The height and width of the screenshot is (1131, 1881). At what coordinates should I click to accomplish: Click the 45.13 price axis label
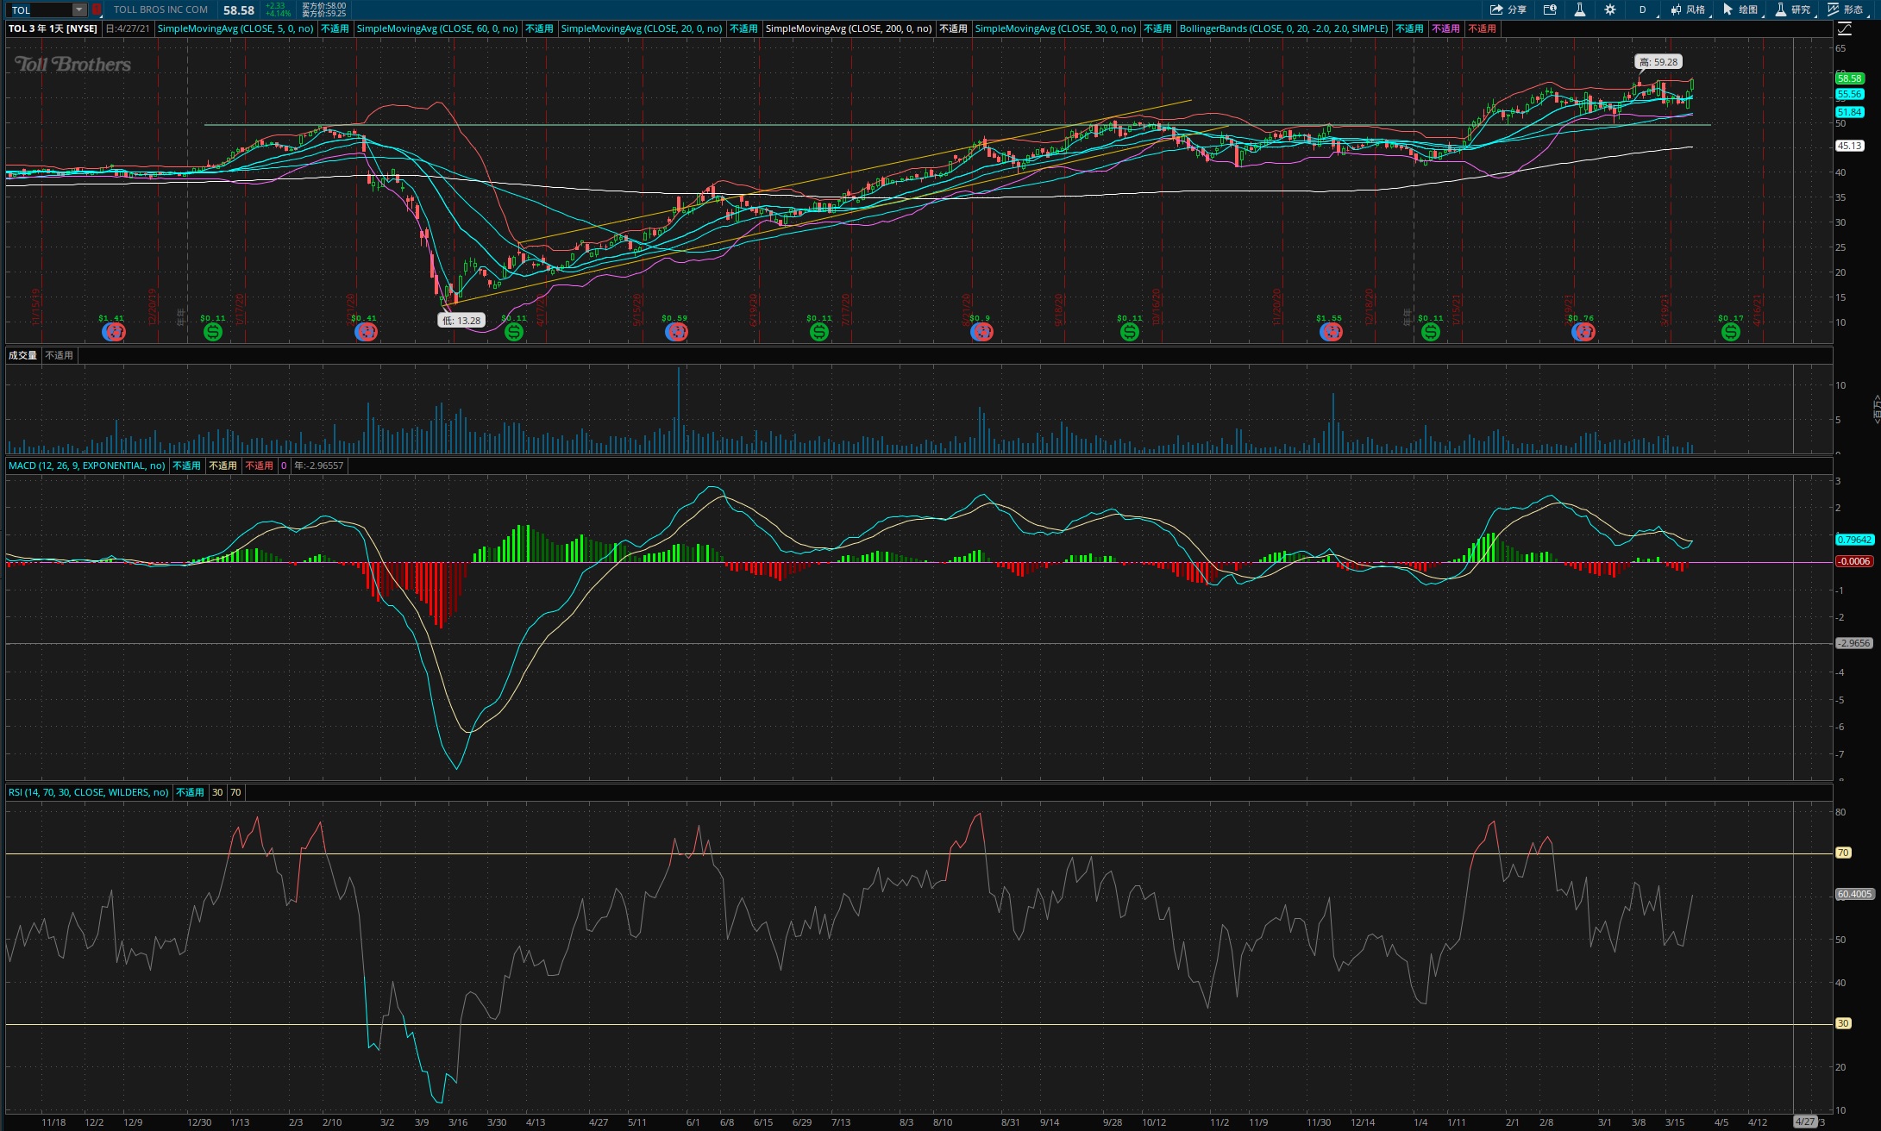pyautogui.click(x=1849, y=146)
